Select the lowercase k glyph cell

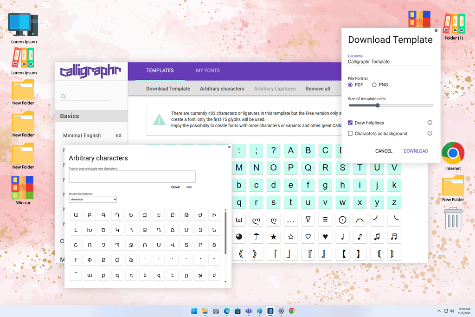pyautogui.click(x=394, y=185)
